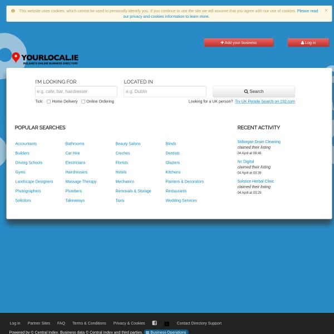Open the Dentists link
Viewport: 334px width, 334px height.
coord(173,153)
